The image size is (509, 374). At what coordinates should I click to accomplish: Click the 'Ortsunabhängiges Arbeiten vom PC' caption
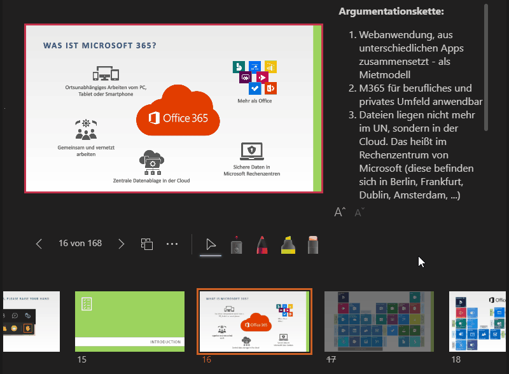[x=106, y=90]
